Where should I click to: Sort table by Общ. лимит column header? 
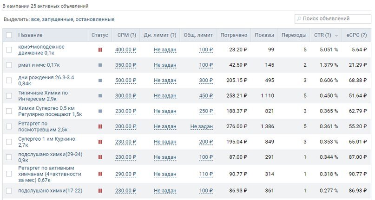coord(198,35)
